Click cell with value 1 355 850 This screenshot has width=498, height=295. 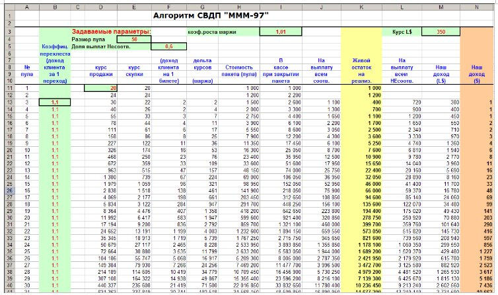[x=322, y=245]
